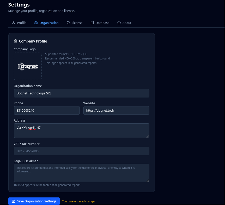Select the Organization tab

46,23
